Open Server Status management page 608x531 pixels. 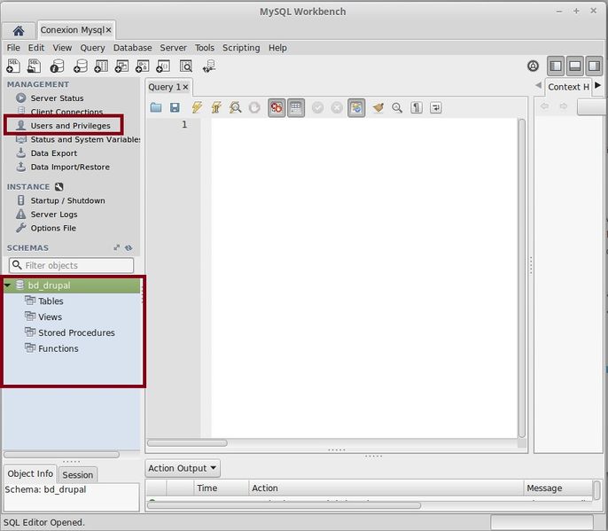point(57,98)
